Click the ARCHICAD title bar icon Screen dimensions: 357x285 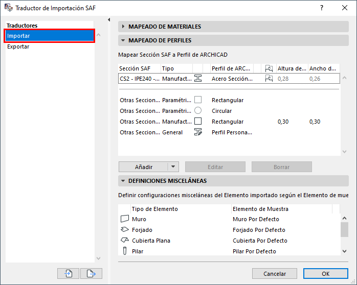(x=9, y=8)
